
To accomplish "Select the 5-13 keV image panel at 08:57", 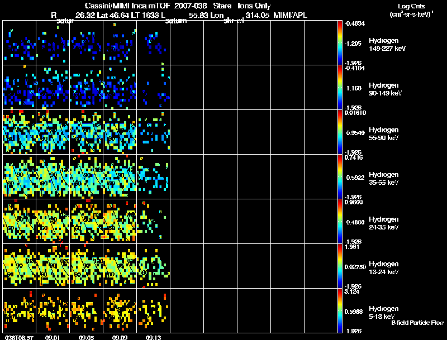I will 20,311.
